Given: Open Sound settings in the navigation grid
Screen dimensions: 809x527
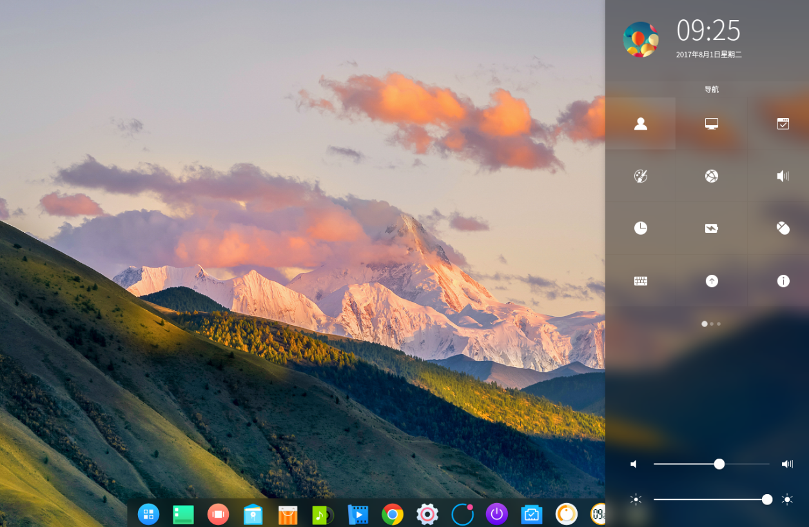Looking at the screenshot, I should coord(783,176).
